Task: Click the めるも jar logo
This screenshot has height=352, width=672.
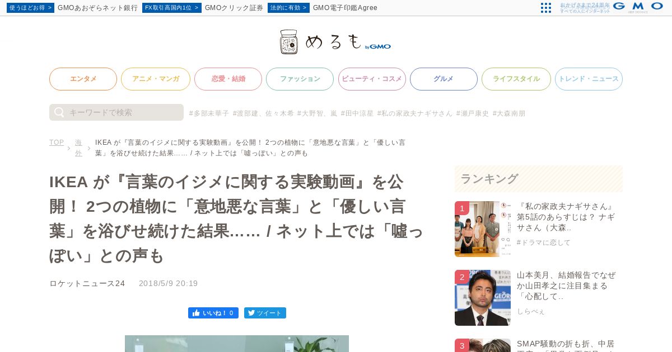Action: tap(335, 42)
